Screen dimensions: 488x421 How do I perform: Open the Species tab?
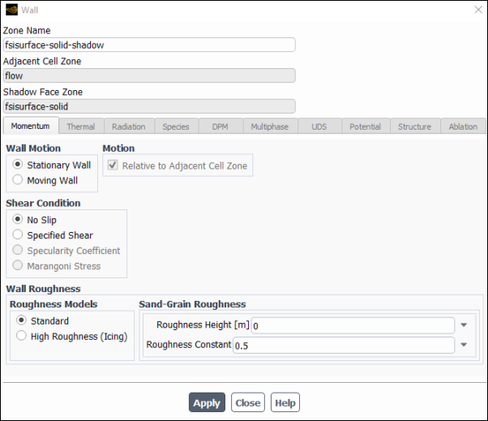click(176, 127)
